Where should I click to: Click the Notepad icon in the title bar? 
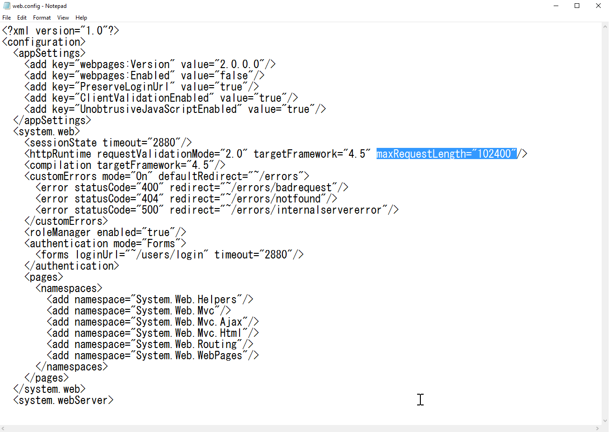point(7,6)
